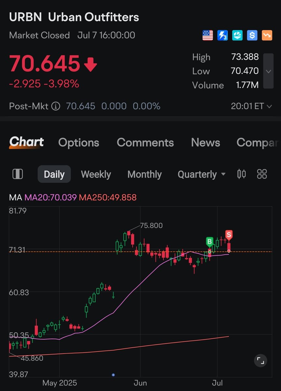This screenshot has height=391, width=281.
Task: Tap the blue lightning bolt badge icon
Action: (x=222, y=35)
